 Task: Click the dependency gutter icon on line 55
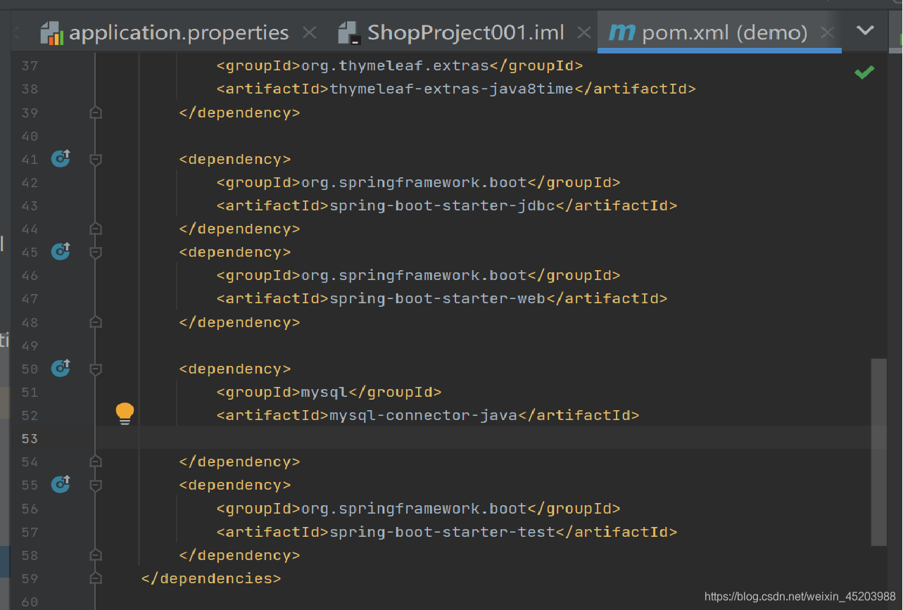click(61, 484)
